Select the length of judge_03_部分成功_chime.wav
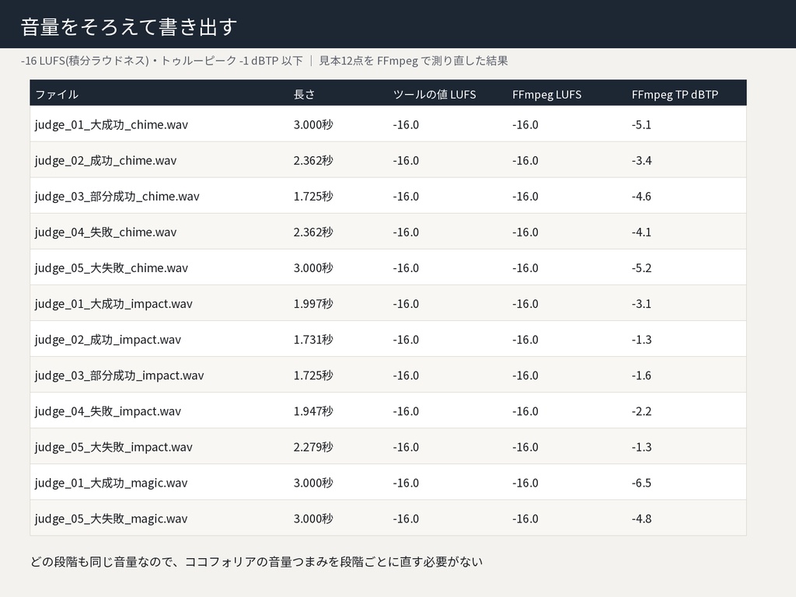 (x=313, y=197)
